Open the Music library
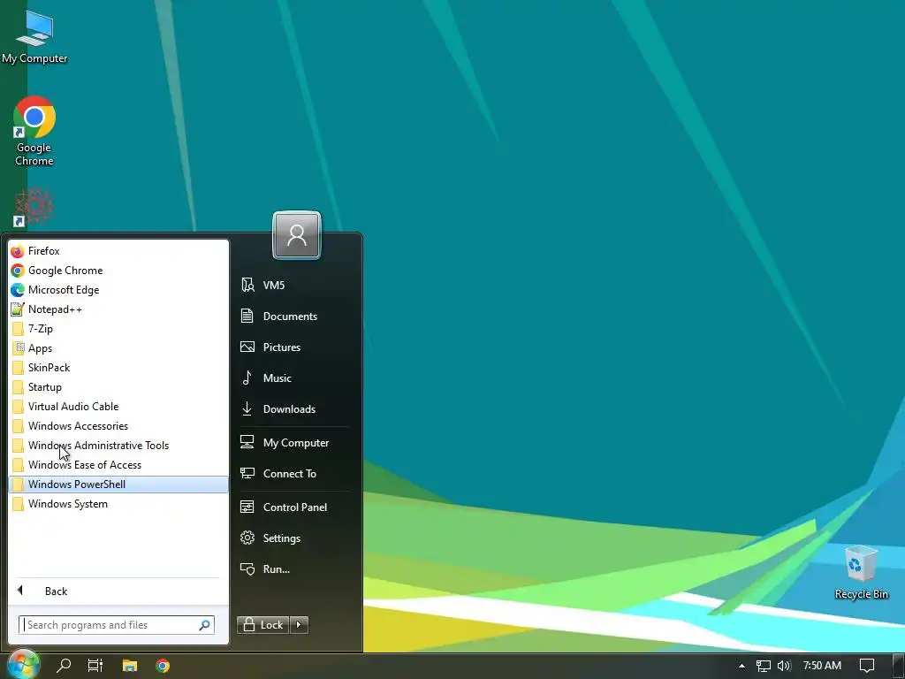 pyautogui.click(x=294, y=378)
